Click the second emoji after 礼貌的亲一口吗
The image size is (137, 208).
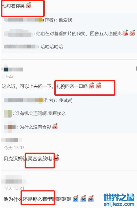pos(98,86)
